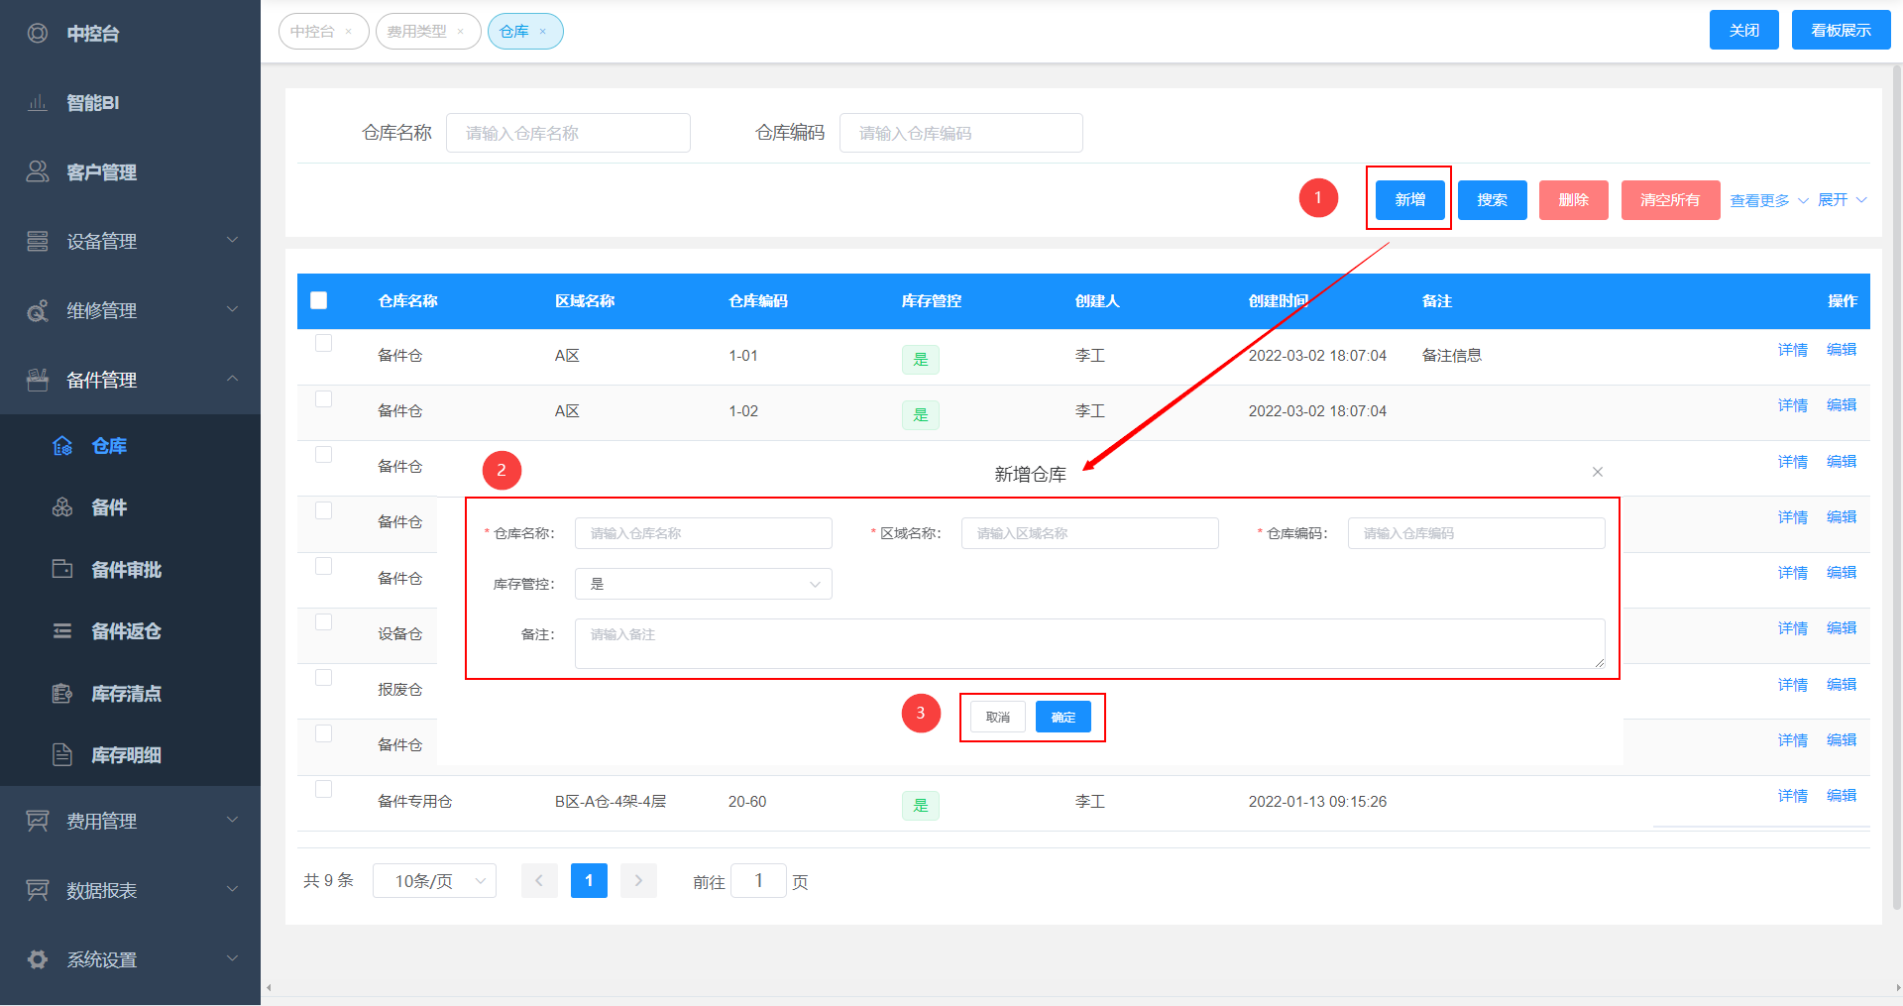
Task: Click the 新增 button
Action: click(x=1409, y=200)
